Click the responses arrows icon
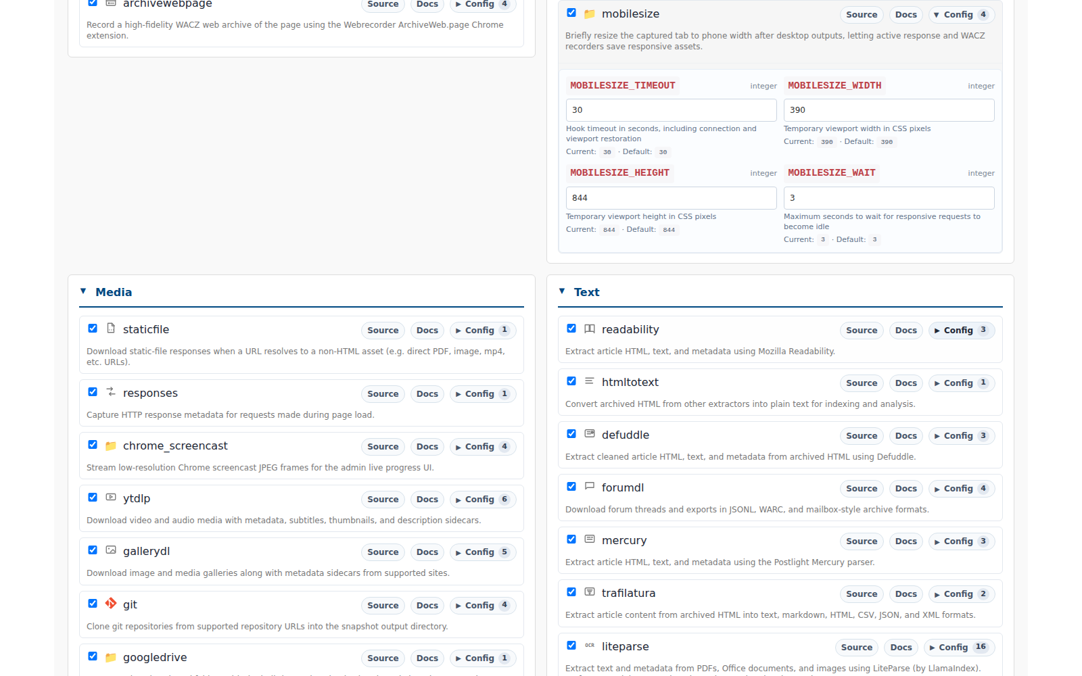 click(111, 392)
